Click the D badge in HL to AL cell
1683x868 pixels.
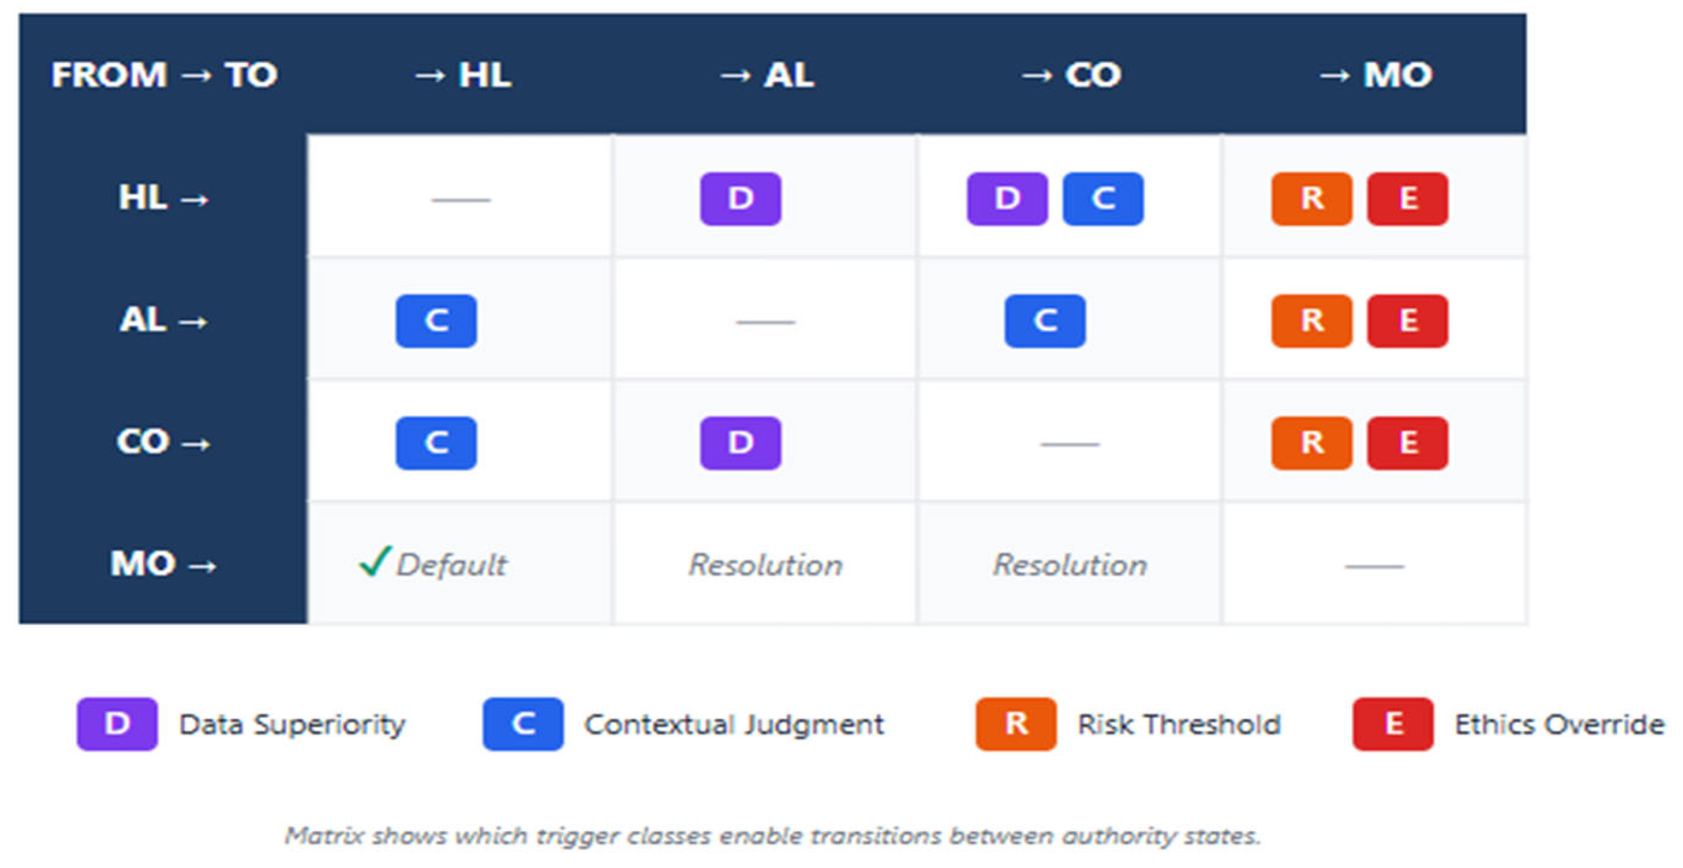[x=740, y=198]
